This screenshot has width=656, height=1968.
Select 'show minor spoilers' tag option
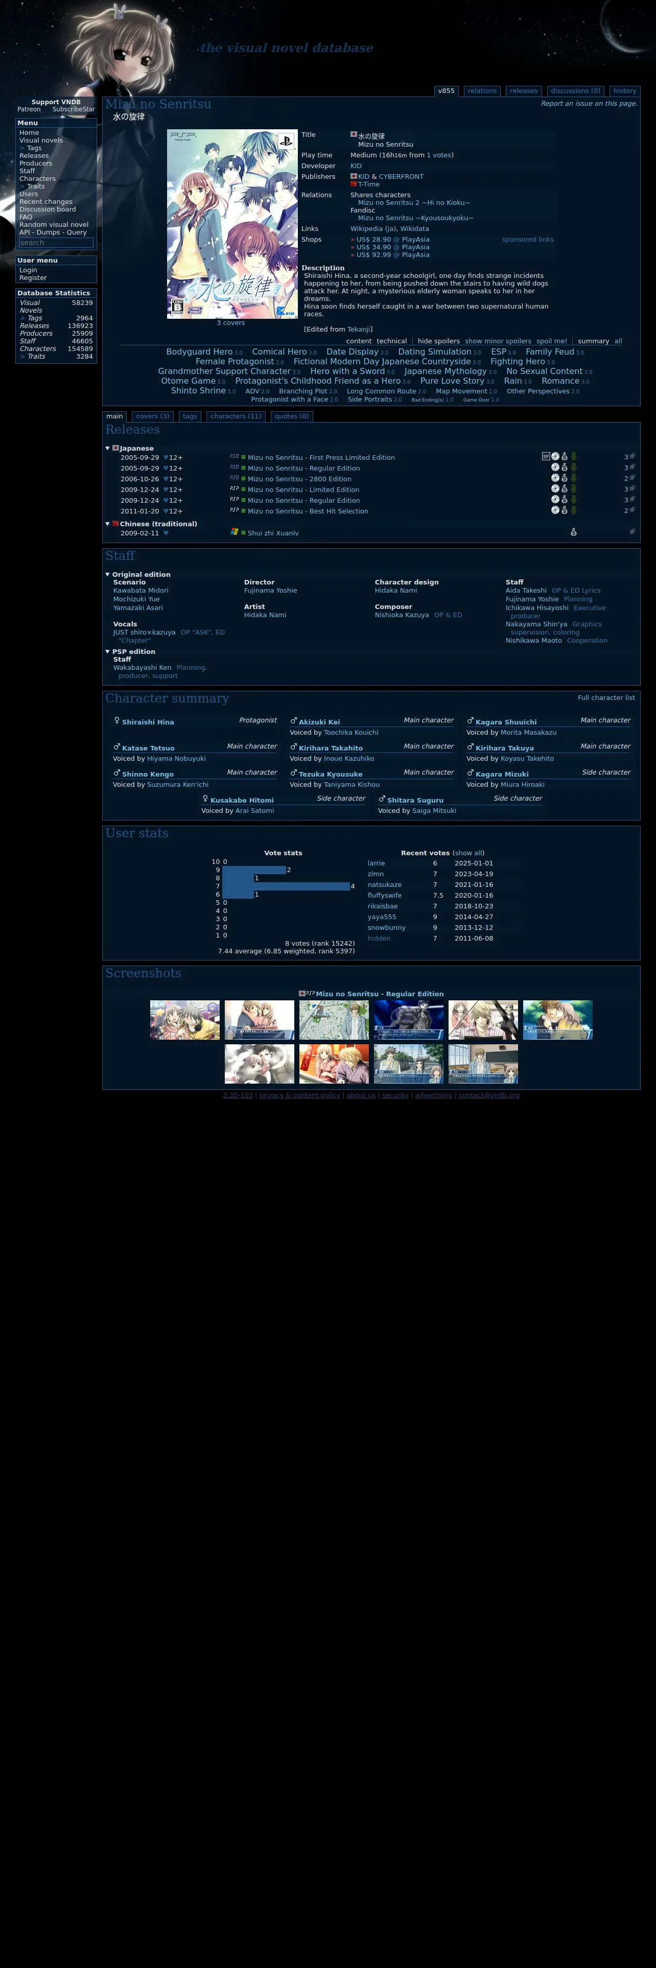tap(498, 341)
